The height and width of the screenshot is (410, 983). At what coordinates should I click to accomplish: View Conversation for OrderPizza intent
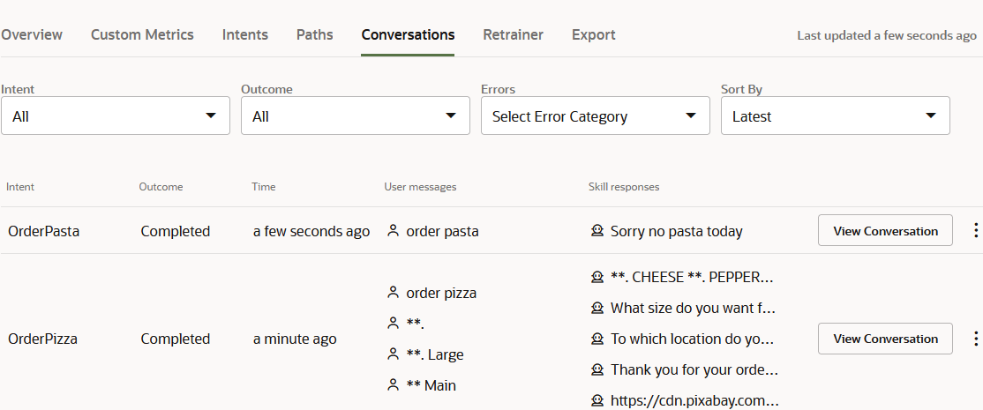pyautogui.click(x=885, y=339)
